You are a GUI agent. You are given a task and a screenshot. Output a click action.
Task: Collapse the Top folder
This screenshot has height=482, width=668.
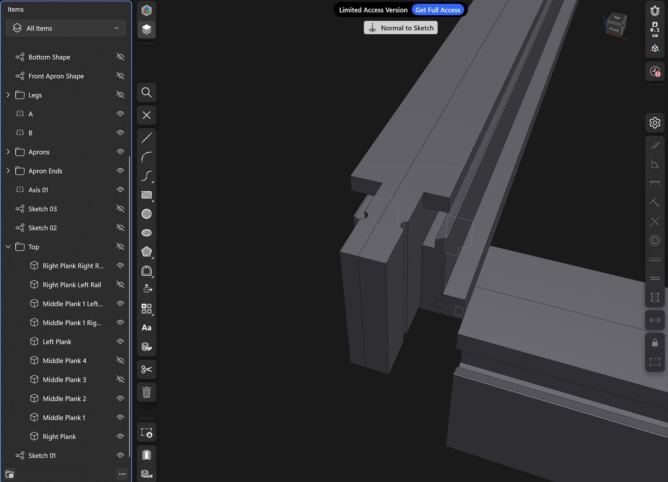pos(8,246)
